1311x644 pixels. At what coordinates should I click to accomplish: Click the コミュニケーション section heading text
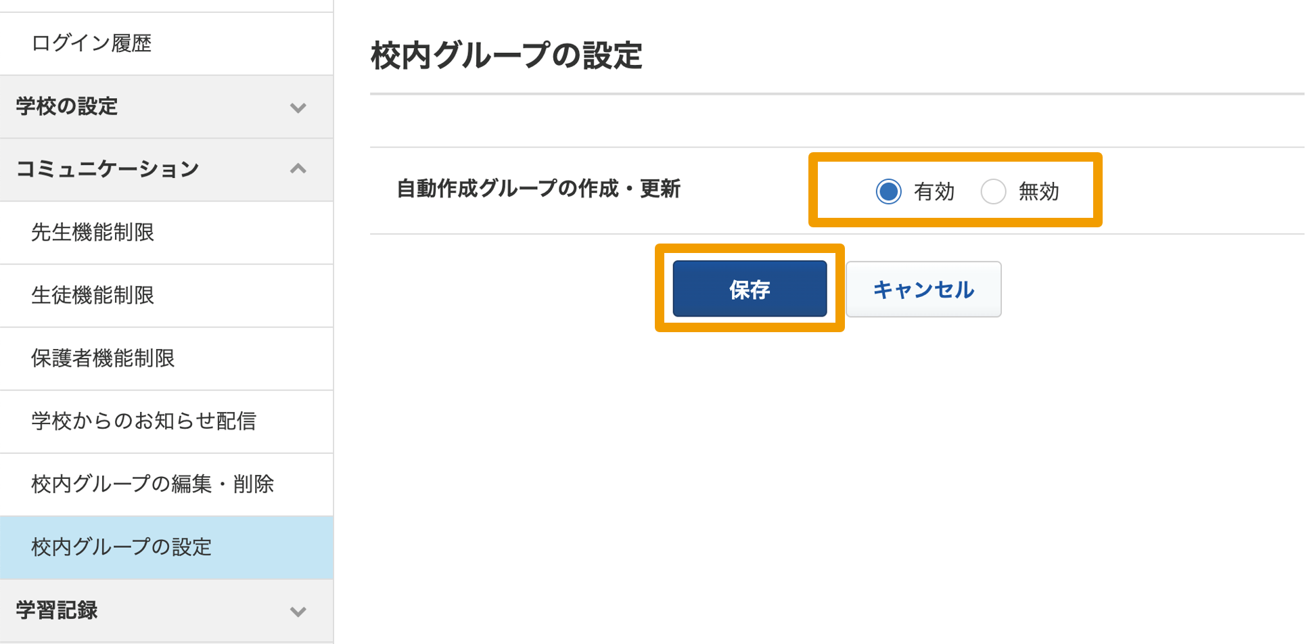(x=108, y=169)
